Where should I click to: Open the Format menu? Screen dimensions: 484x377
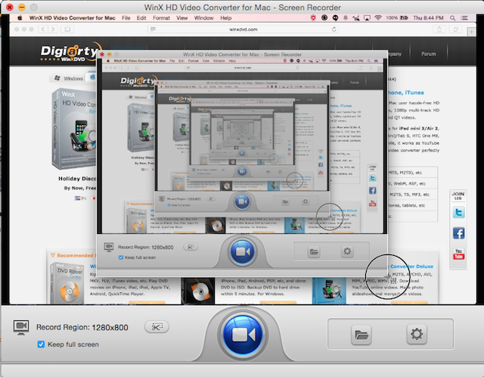pyautogui.click(x=161, y=18)
